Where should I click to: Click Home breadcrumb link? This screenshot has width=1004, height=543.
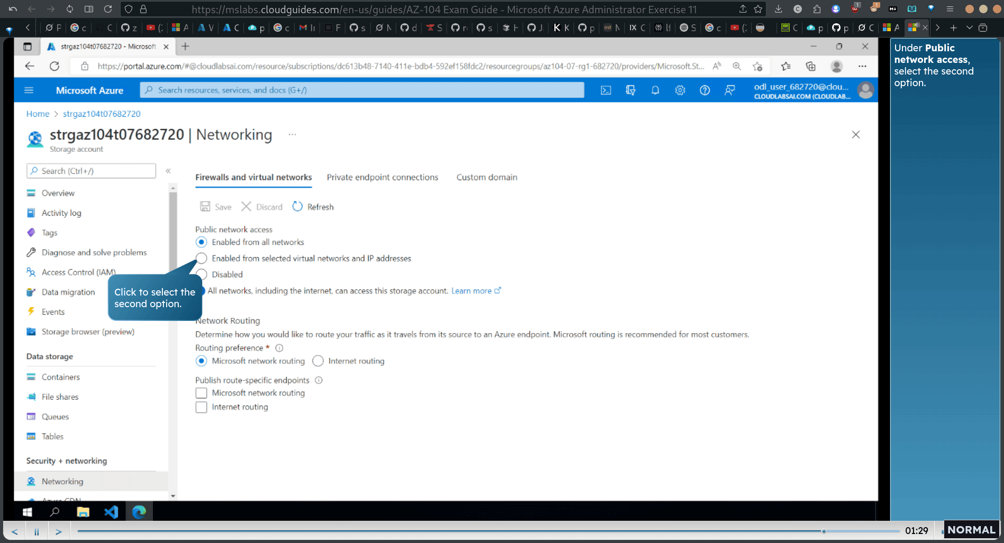point(38,114)
